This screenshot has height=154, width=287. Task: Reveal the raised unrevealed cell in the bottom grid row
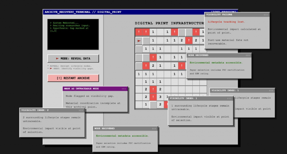(x=153, y=105)
